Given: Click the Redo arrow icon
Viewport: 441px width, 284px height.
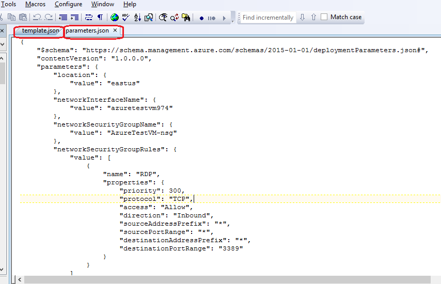Looking at the screenshot, I should (x=49, y=18).
